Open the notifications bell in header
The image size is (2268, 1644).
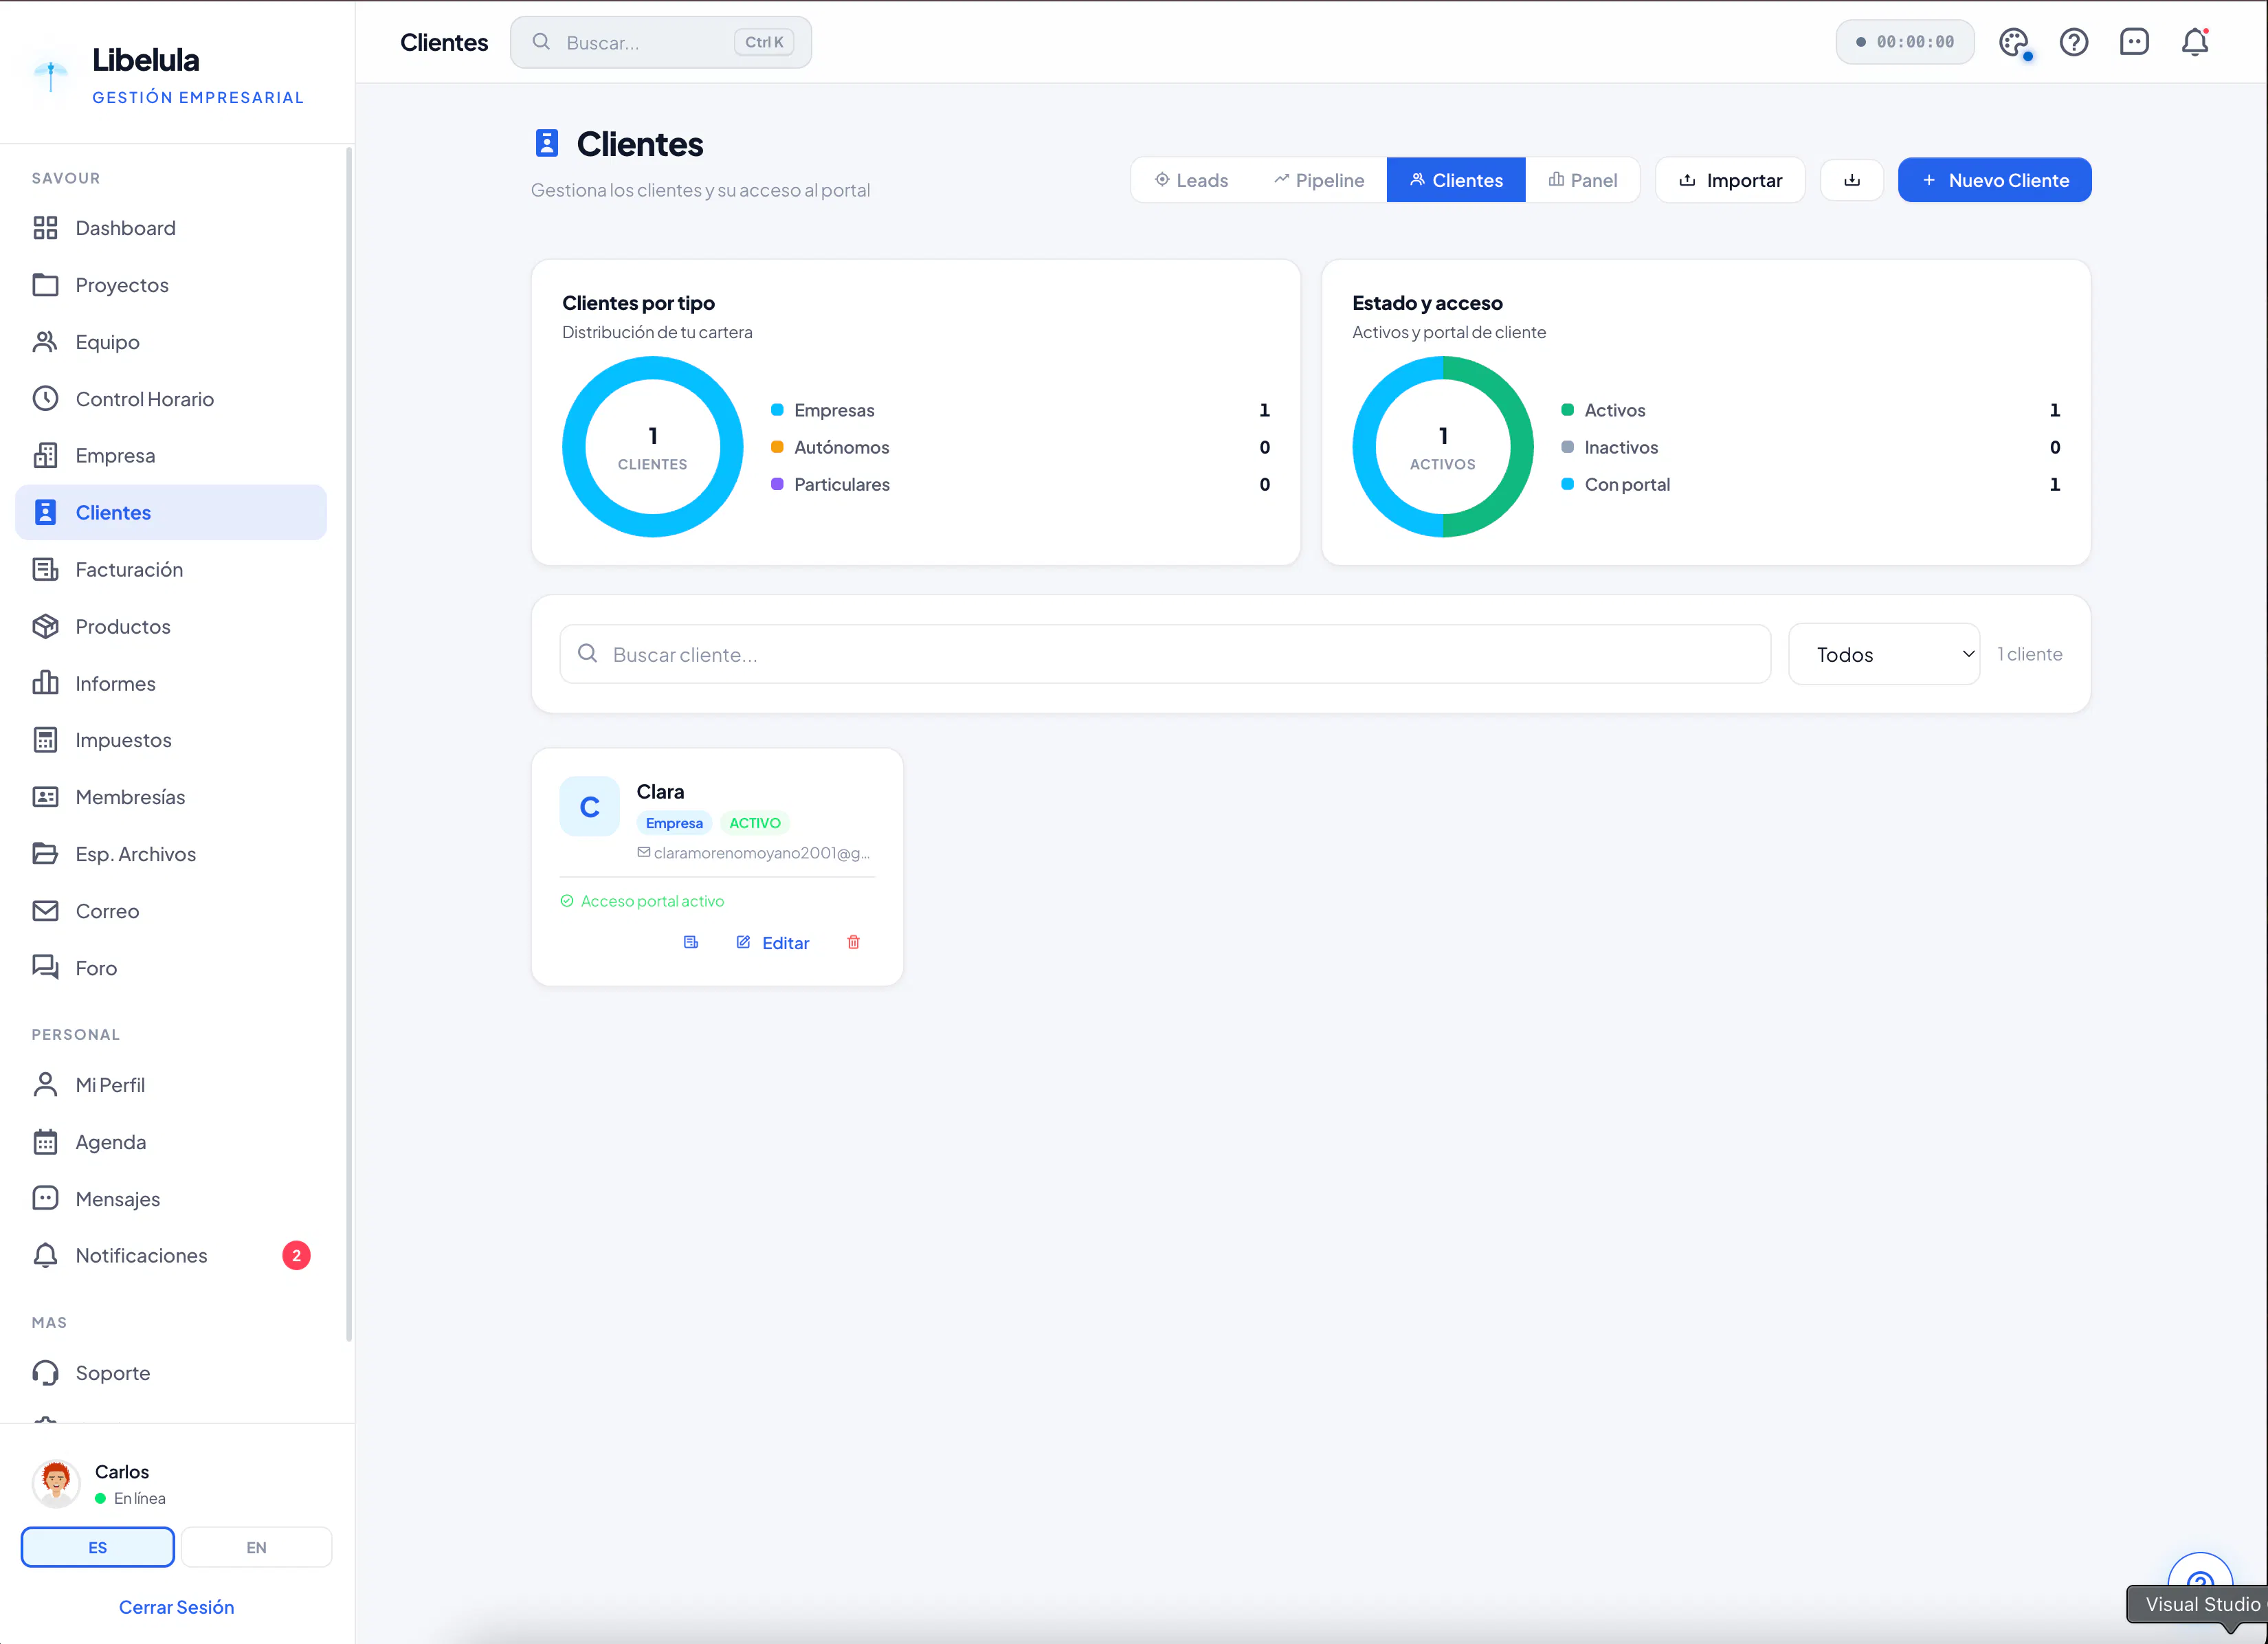tap(2194, 42)
